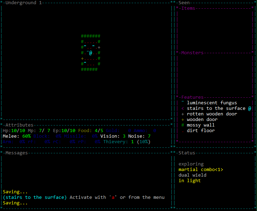Click the Block 0% stat
Screen dimensions: 257x211
click(47, 136)
